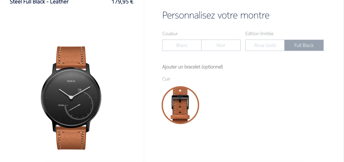
Task: Click the Couleur section label
Action: (x=170, y=34)
